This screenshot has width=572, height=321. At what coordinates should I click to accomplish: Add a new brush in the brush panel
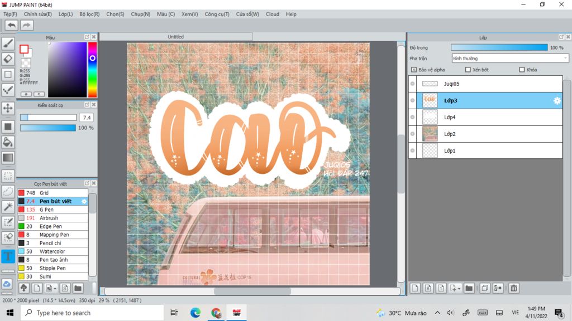click(x=37, y=288)
